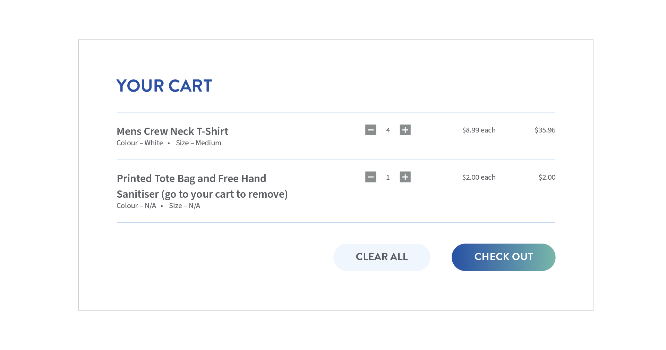Decrease the Mens Crew Neck T-Shirt quantity

tap(370, 130)
